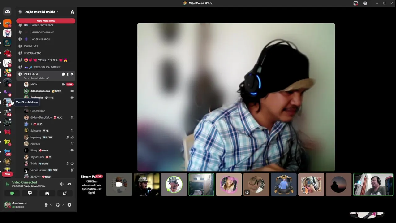This screenshot has width=396, height=223.
Task: Open the skull artwork server icon
Action: (7, 33)
